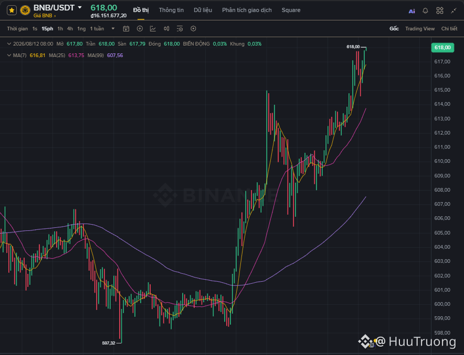
Task: Go to the Square tab
Action: pos(291,10)
